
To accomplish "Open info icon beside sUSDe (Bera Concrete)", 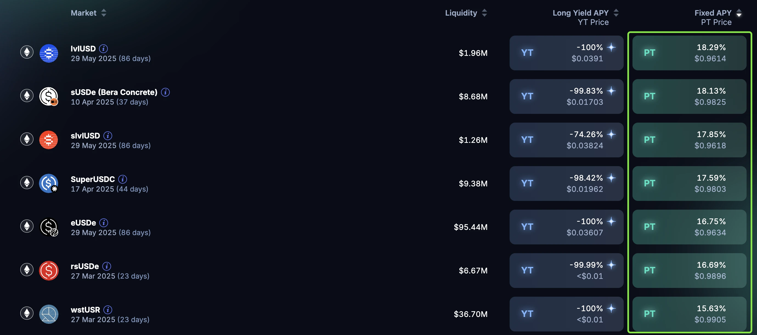I will (165, 92).
